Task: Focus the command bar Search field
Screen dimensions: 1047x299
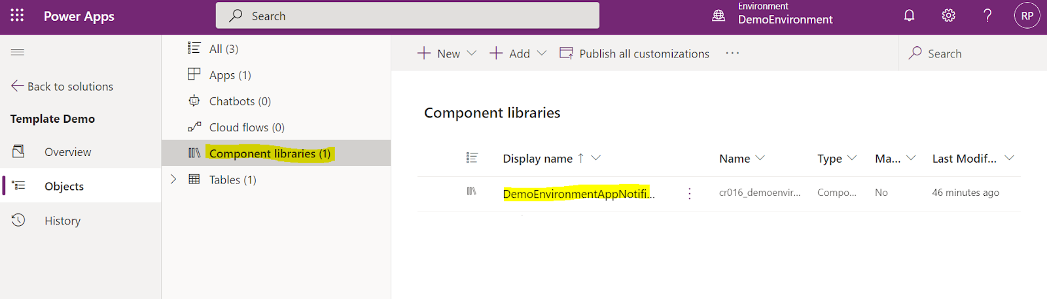Action: point(972,54)
